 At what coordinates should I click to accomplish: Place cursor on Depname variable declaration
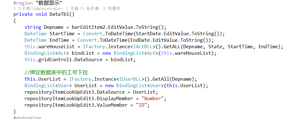54,27
